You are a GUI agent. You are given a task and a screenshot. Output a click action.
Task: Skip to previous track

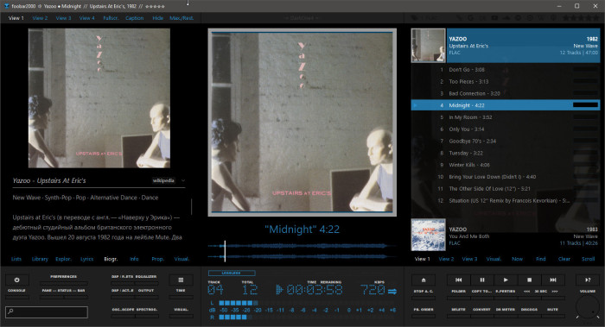458,280
